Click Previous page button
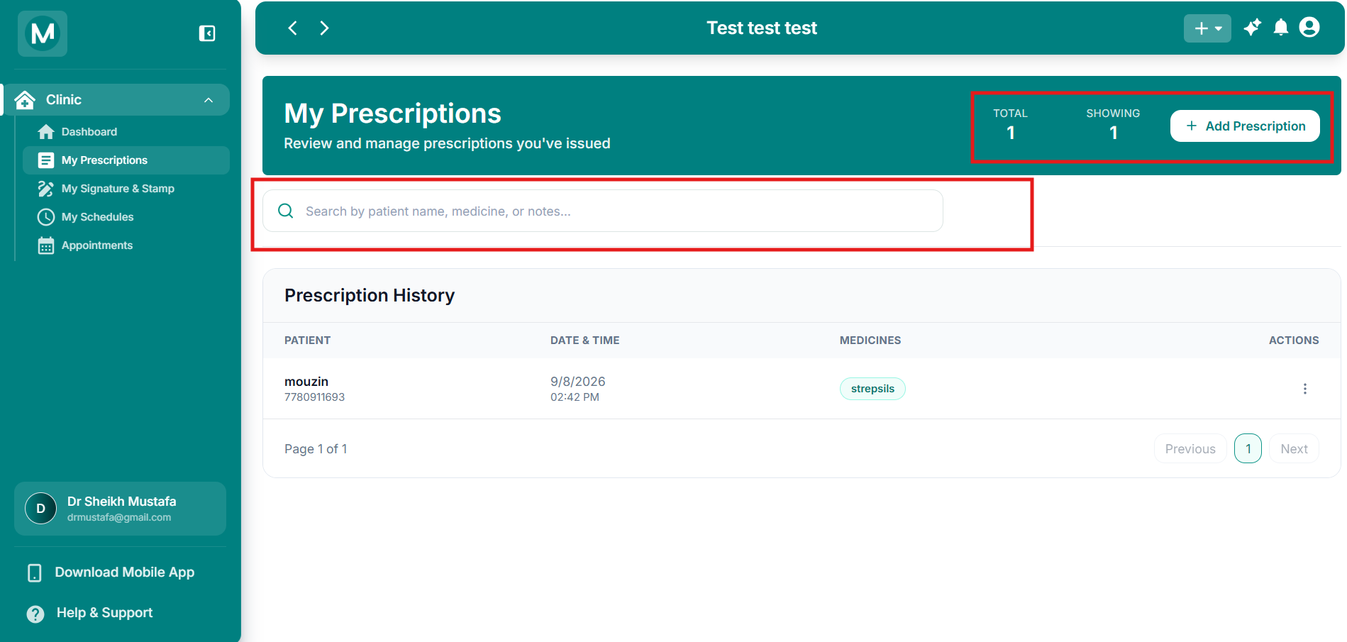This screenshot has width=1347, height=642. tap(1190, 448)
